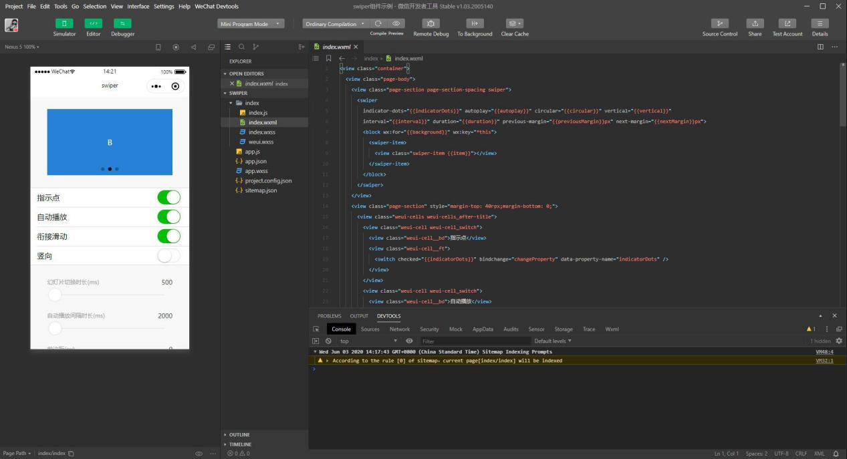Click the Default levels filter button
The height and width of the screenshot is (459, 847).
553,341
